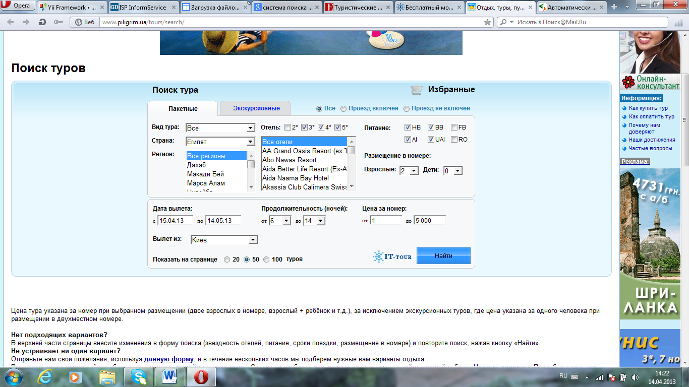Click the hotel list scrollbar
Screen dimensions: 689x387
click(x=352, y=164)
